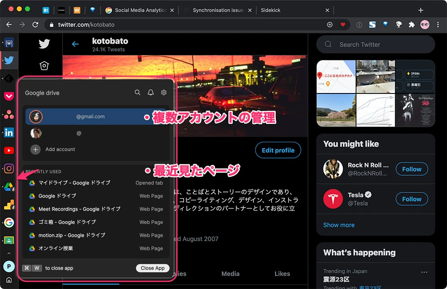Screen dimensions: 447x289
Task: Expand sidebar apps with the chevron arrow
Action: [x=9, y=254]
